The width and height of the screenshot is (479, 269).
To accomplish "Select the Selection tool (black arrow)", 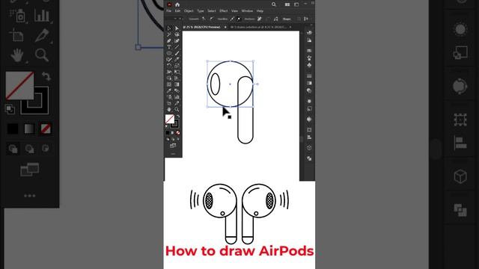I will pyautogui.click(x=169, y=28).
